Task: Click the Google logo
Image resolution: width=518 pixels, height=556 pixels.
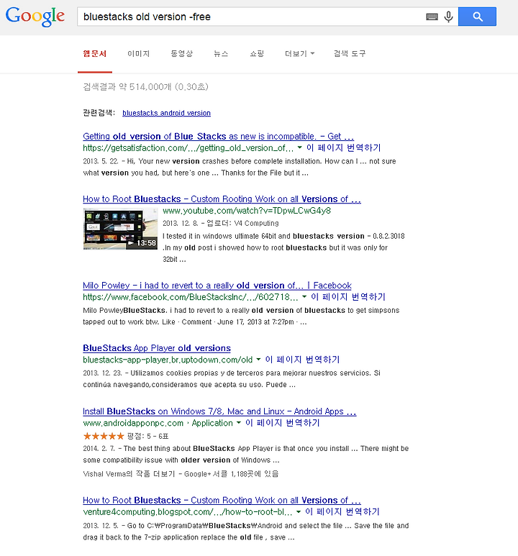Action: 35,17
